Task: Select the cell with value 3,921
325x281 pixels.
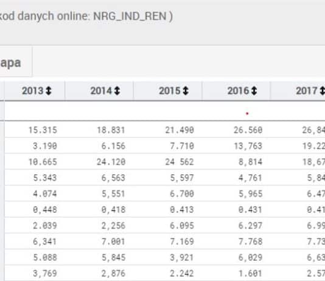Action: [182, 257]
